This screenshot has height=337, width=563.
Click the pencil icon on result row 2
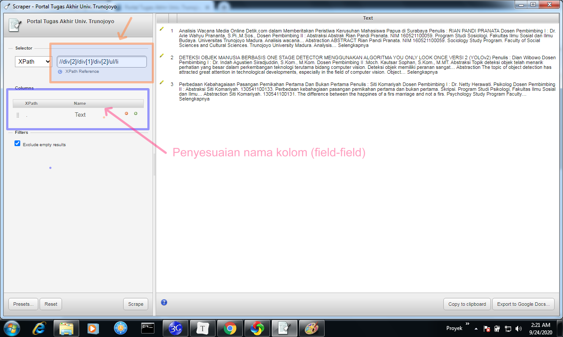[161, 56]
